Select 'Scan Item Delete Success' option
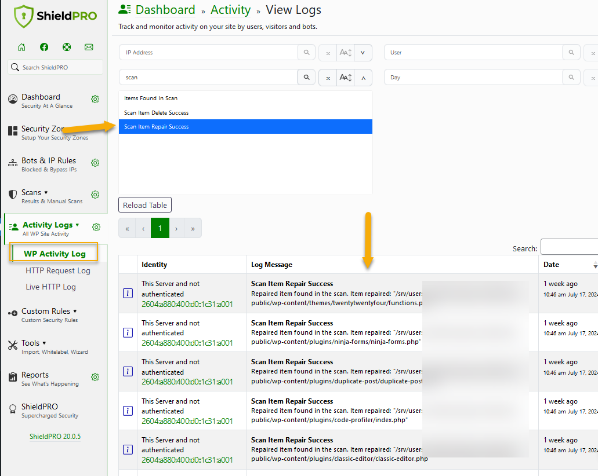This screenshot has width=598, height=476. click(x=245, y=113)
